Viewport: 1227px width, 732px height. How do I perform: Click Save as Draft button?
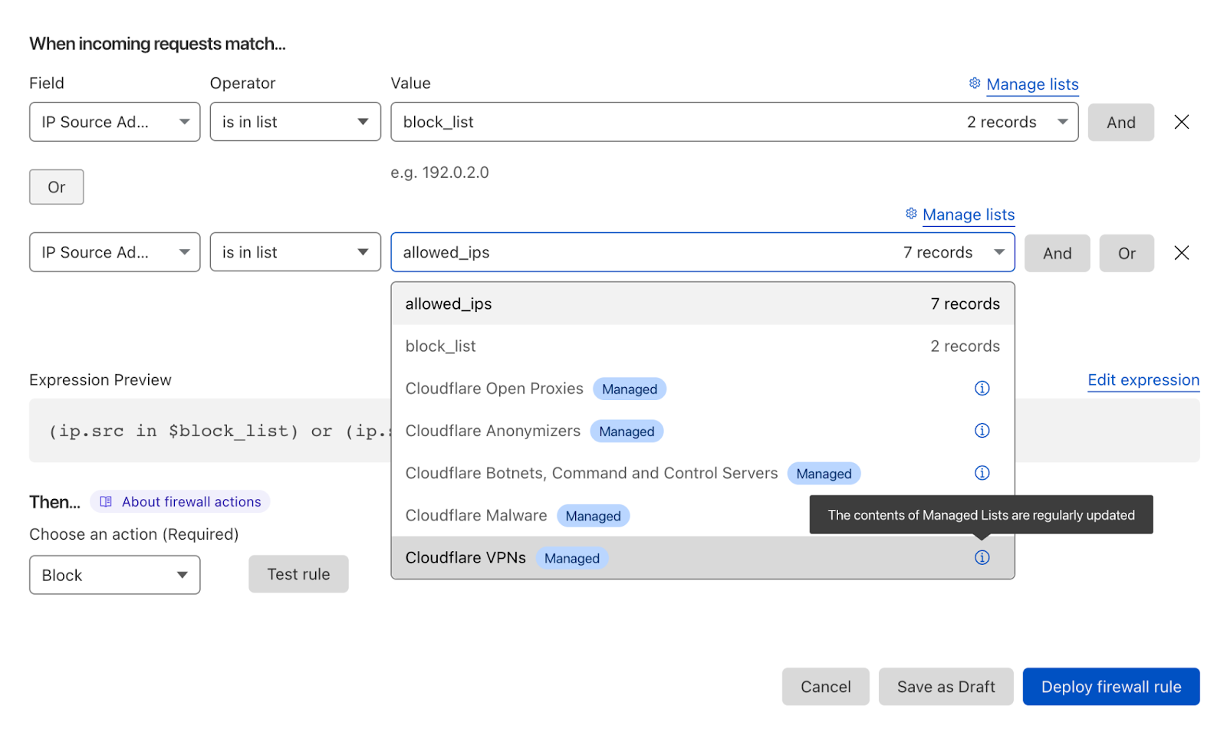coord(946,687)
